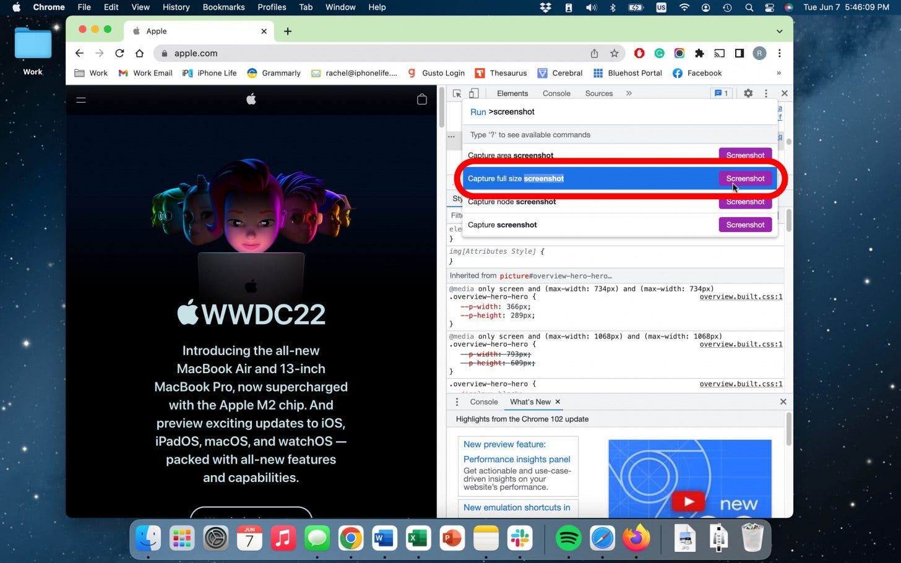The height and width of the screenshot is (563, 901).
Task: Click the picture#overview-hero-hero inherited link
Action: [x=556, y=276]
